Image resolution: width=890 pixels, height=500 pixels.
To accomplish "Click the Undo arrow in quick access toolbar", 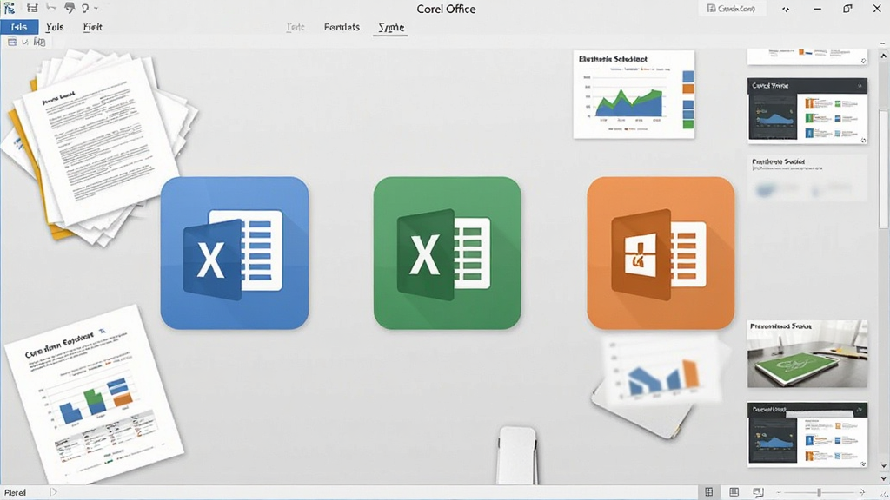I will coord(50,7).
